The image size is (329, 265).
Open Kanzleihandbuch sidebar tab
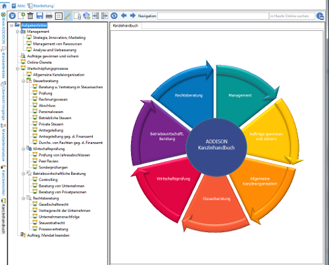pyautogui.click(x=3, y=216)
